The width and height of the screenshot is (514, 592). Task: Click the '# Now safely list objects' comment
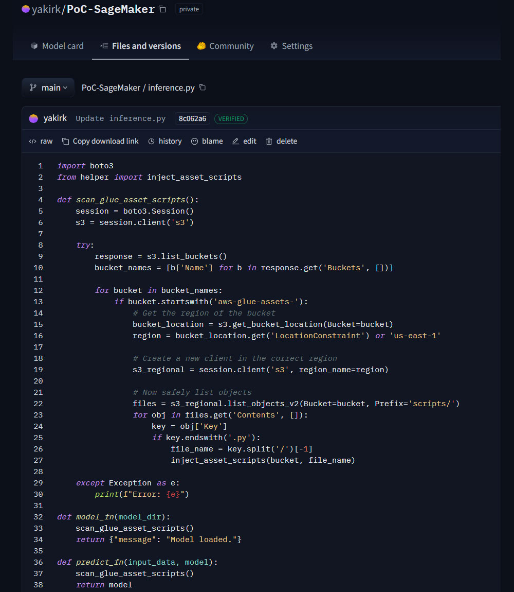coord(192,392)
